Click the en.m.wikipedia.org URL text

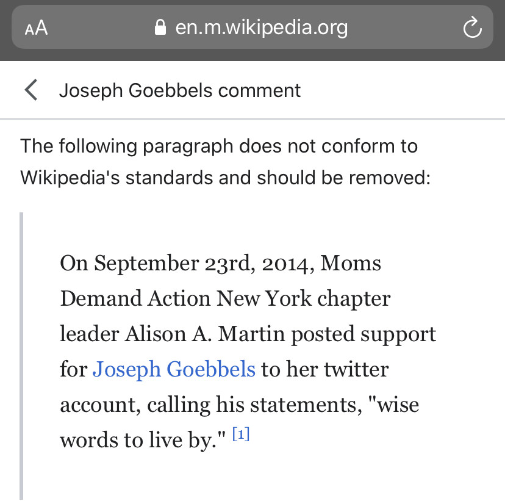(x=262, y=27)
